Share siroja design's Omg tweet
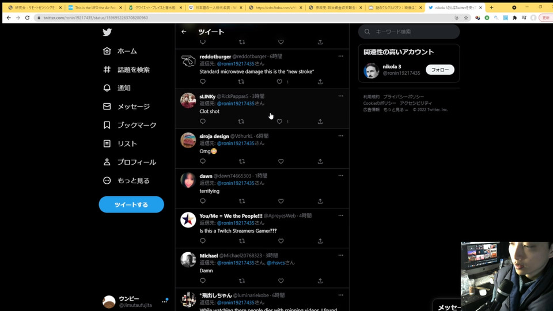Image resolution: width=553 pixels, height=311 pixels. click(320, 161)
